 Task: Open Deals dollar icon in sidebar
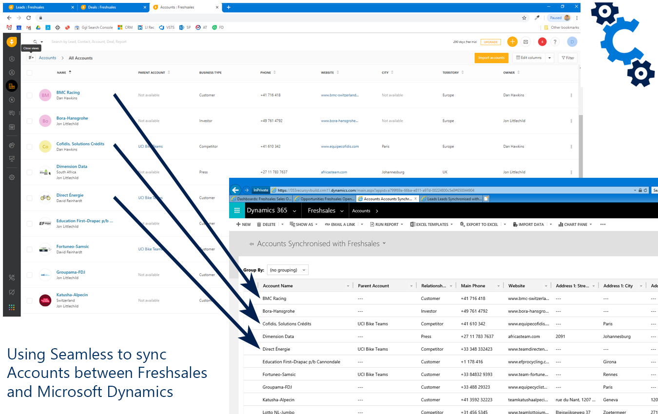point(12,100)
